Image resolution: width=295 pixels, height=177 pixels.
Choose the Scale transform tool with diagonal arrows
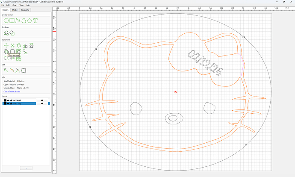(x=12, y=45)
